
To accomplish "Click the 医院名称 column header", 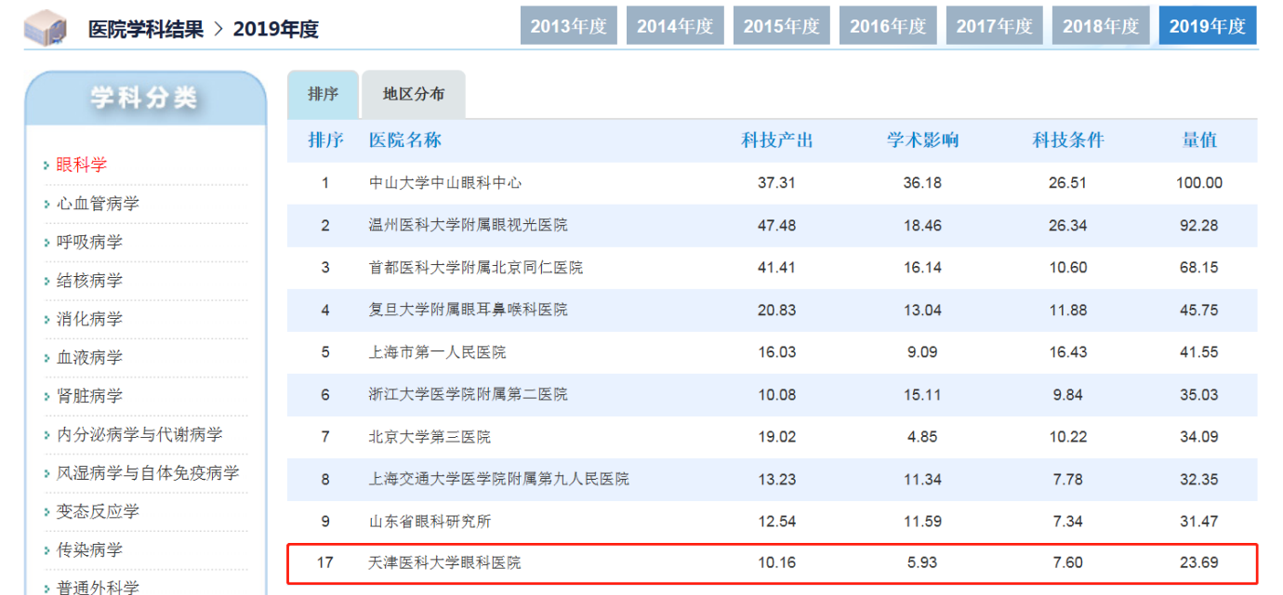I will pyautogui.click(x=405, y=140).
